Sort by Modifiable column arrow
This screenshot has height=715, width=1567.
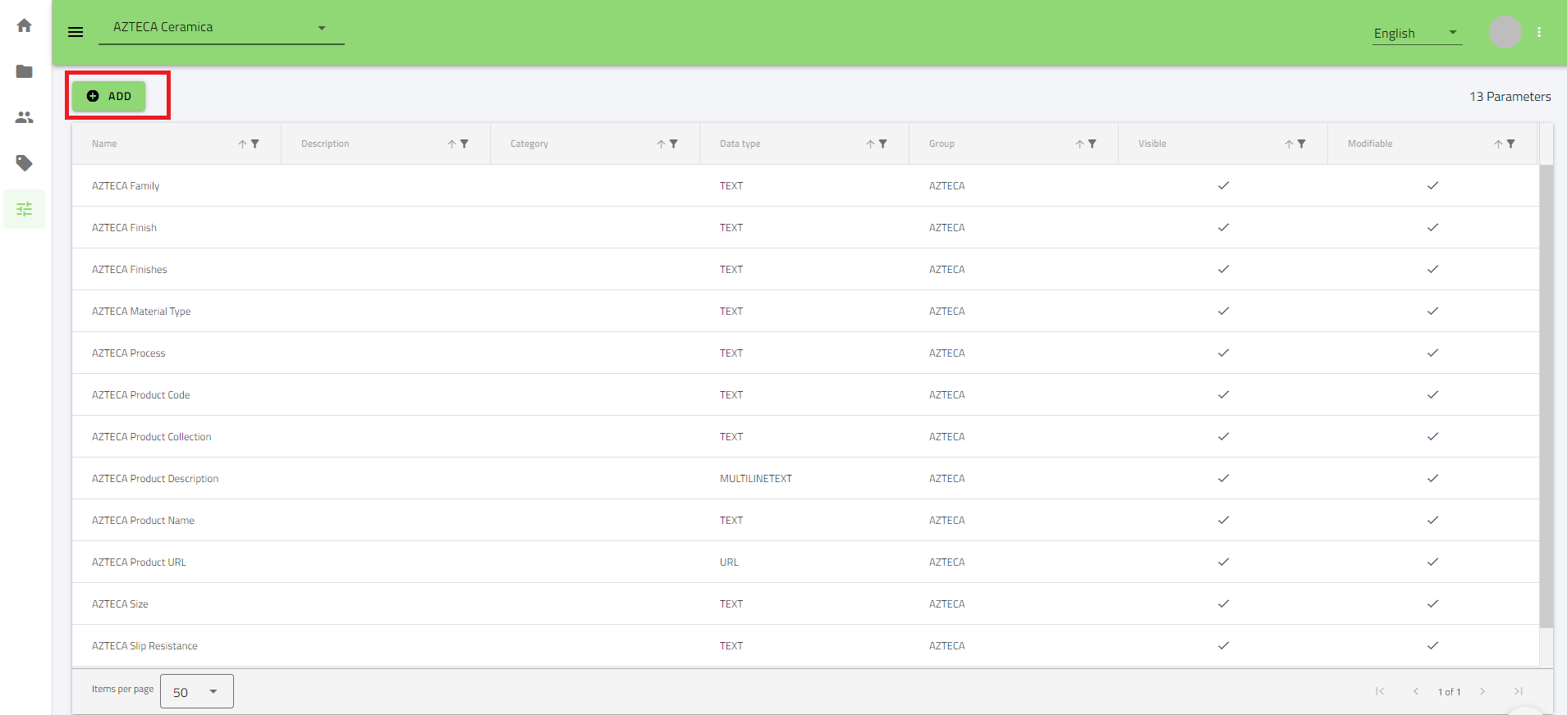coord(1498,143)
